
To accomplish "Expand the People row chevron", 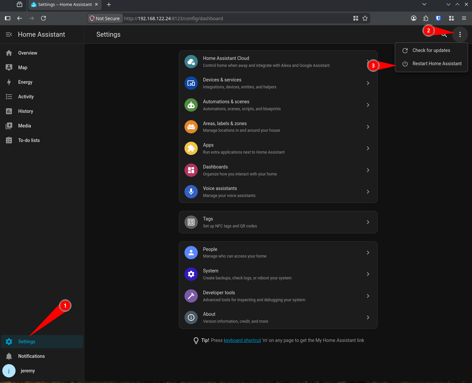I will click(x=368, y=253).
